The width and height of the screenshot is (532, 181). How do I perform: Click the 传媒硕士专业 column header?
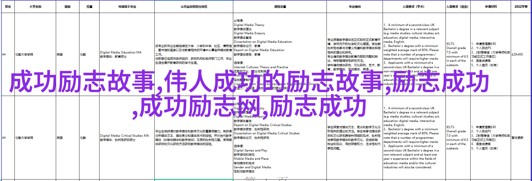click(127, 6)
